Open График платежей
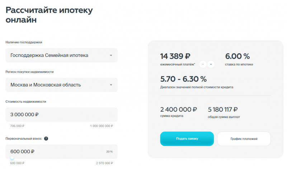The image size is (287, 169). coord(244,139)
